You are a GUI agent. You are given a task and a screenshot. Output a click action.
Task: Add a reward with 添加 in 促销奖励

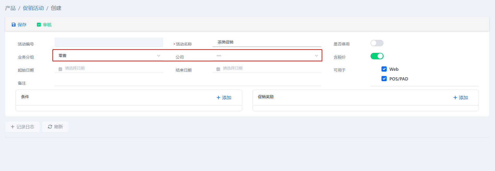(x=461, y=98)
